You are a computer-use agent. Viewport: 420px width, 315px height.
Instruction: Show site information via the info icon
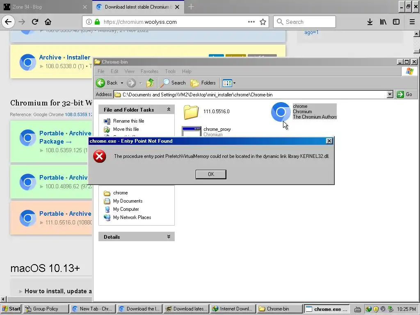(x=89, y=22)
